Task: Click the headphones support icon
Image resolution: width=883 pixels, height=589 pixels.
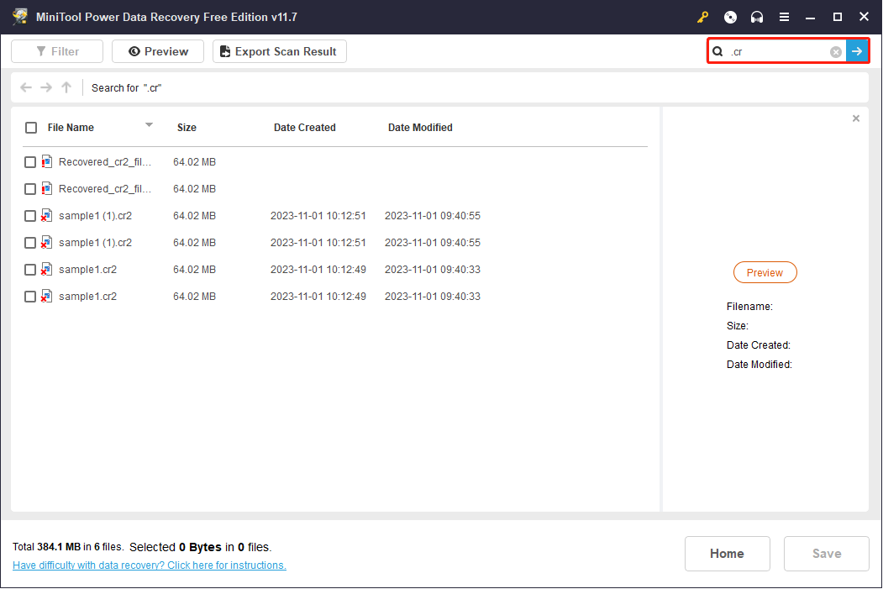Action: [x=757, y=17]
